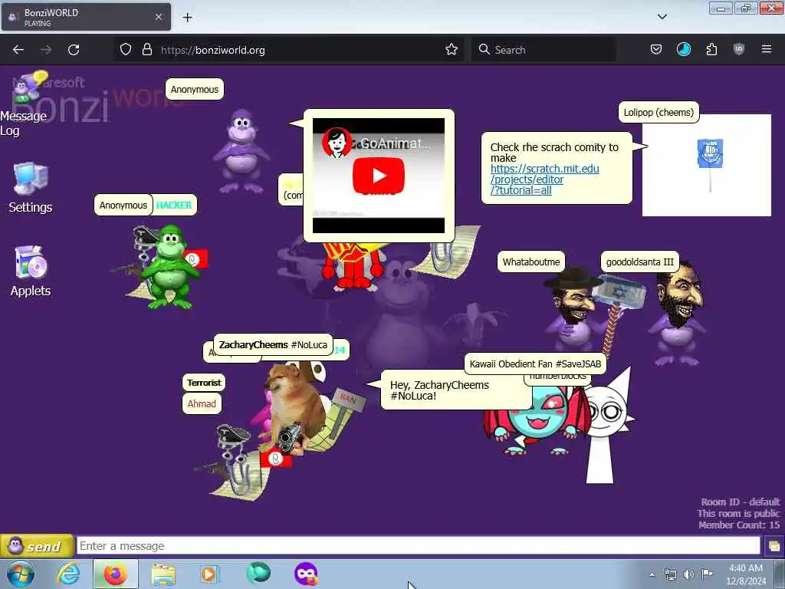
Task: Open the Pocket save icon
Action: pos(656,49)
